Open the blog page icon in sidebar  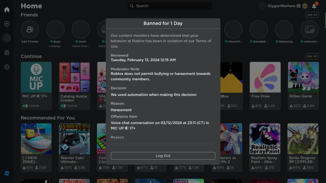pyautogui.click(x=6, y=53)
